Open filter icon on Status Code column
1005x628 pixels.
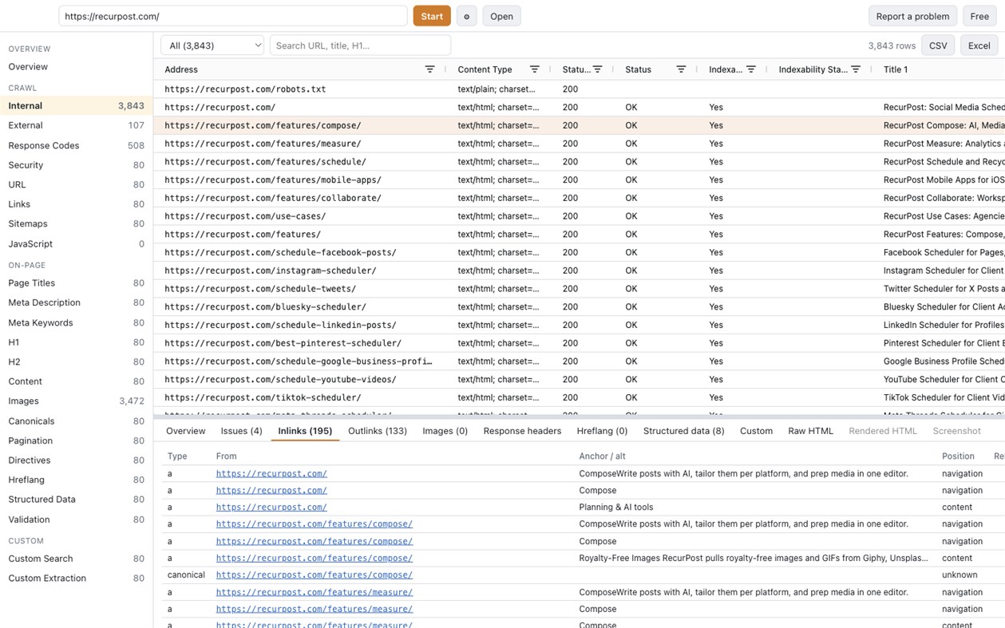pyautogui.click(x=597, y=69)
